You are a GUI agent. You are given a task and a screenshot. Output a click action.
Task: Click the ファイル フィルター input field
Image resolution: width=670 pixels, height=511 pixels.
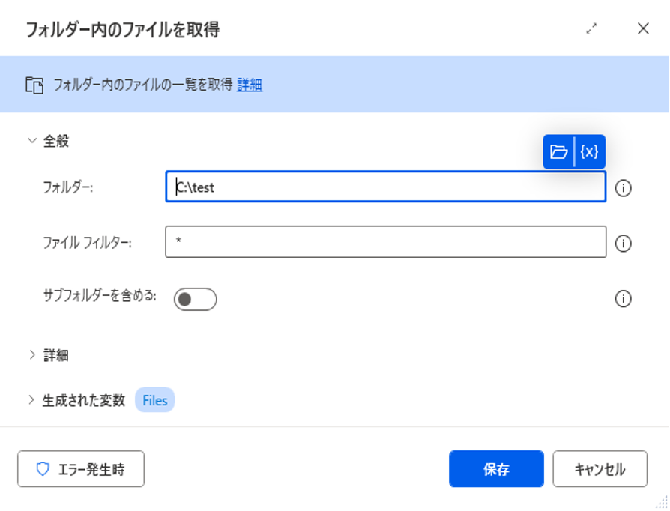click(385, 242)
